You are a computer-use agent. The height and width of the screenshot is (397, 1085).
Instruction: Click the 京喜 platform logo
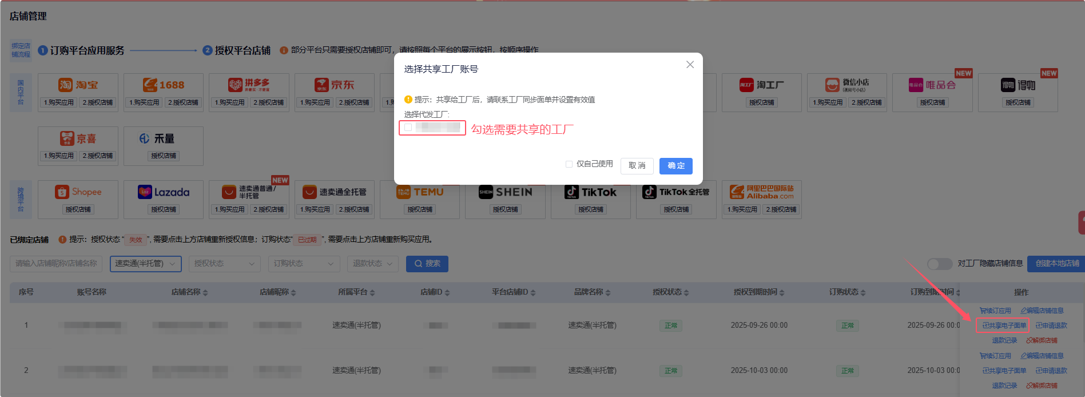[78, 138]
